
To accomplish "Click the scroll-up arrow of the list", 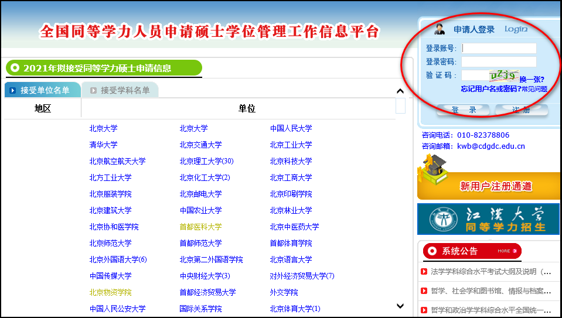I will pyautogui.click(x=400, y=91).
